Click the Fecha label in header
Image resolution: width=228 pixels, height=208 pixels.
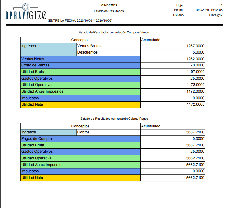point(179,10)
